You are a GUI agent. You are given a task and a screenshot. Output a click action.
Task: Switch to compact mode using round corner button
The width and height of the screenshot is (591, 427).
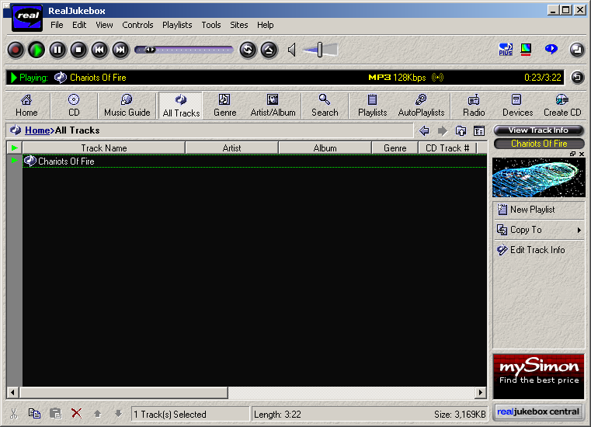(577, 50)
